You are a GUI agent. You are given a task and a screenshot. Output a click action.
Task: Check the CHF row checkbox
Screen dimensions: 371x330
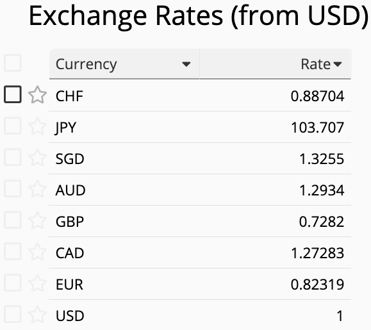point(13,95)
